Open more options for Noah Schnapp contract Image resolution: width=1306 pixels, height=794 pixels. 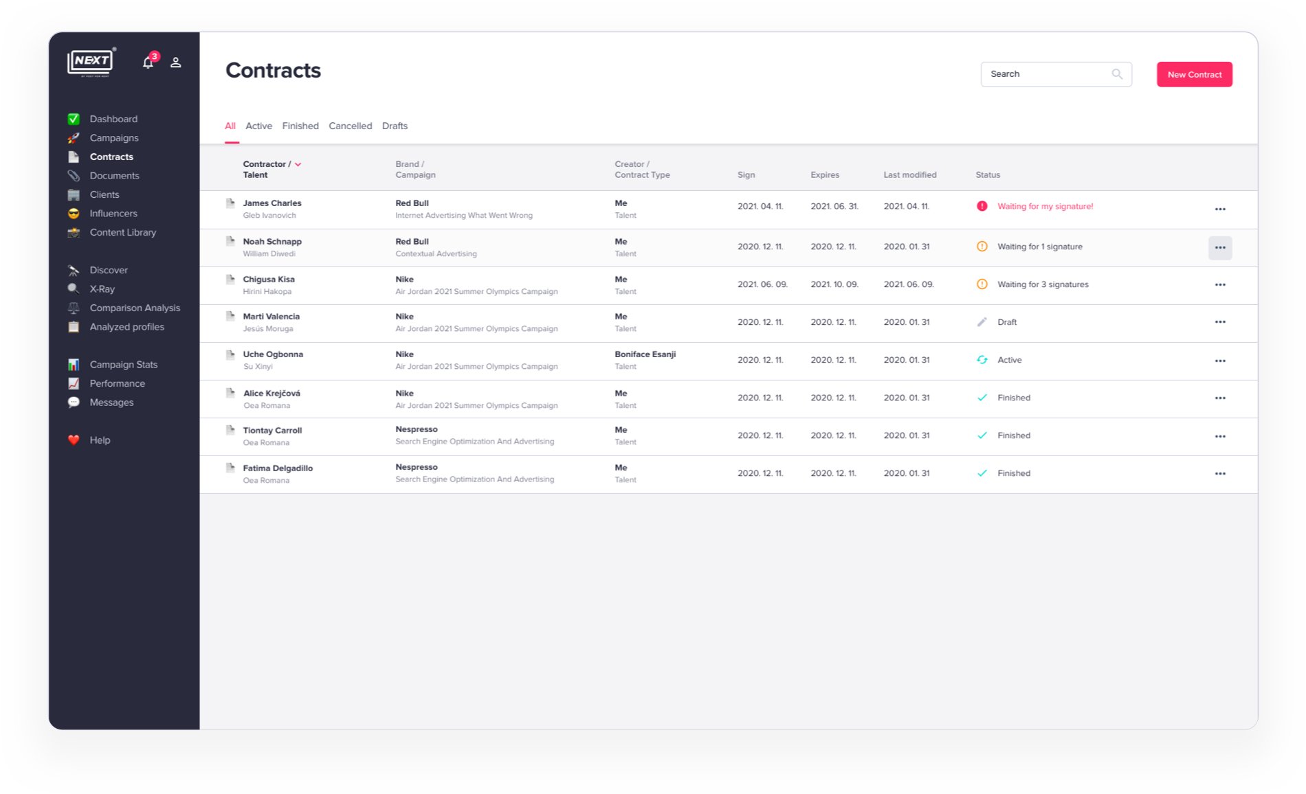click(1219, 248)
